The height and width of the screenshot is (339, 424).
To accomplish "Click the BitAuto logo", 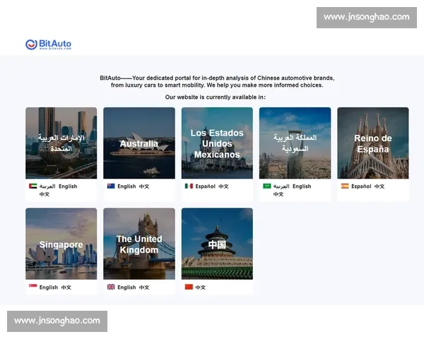I will pos(48,44).
